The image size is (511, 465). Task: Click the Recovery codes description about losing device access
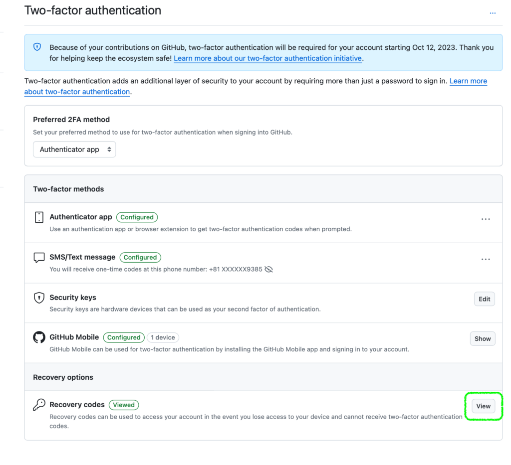(256, 422)
